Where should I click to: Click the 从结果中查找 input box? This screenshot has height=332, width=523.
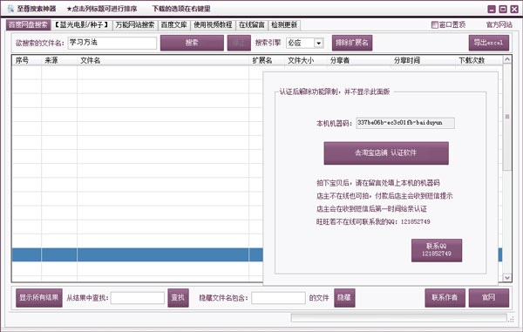pos(138,298)
